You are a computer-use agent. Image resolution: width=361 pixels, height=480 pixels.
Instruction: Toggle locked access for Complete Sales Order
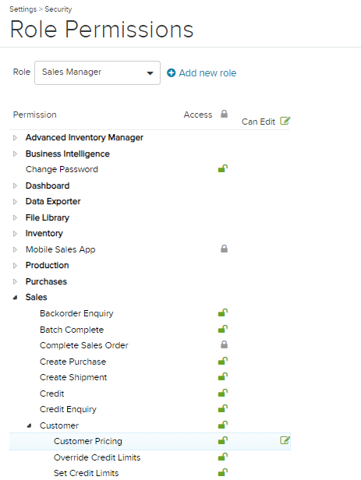click(224, 344)
